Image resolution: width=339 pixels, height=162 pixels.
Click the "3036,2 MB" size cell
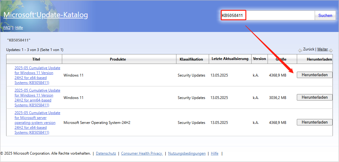click(x=278, y=98)
